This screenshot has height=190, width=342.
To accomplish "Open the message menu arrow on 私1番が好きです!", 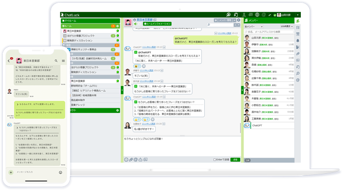I will point(164,124).
